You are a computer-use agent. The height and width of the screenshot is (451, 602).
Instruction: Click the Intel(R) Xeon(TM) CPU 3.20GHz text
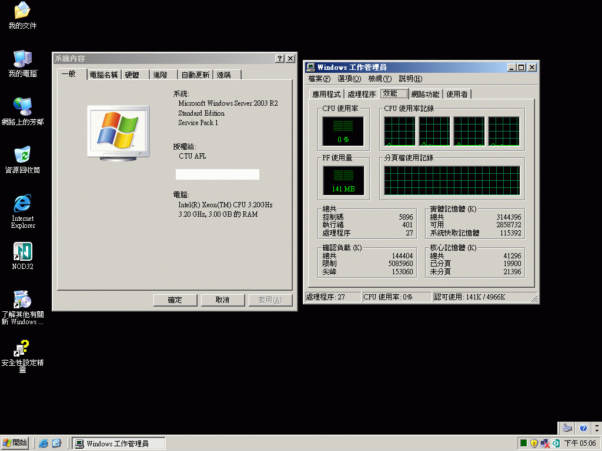225,205
